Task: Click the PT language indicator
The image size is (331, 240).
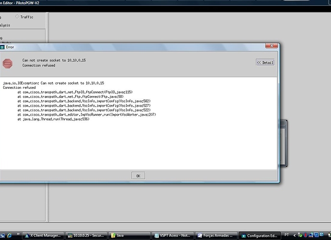Action: click(286, 235)
